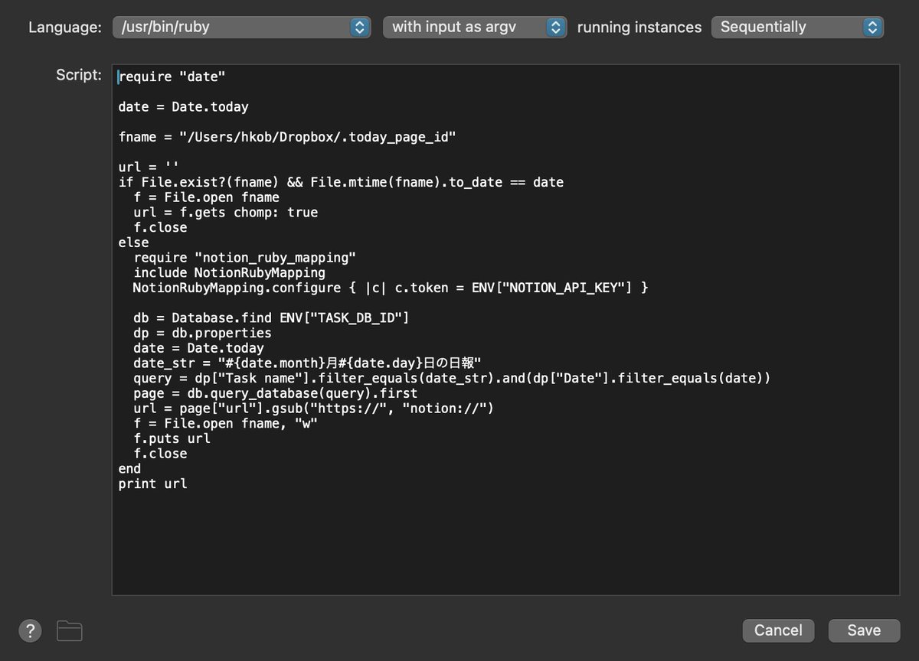Click the 'f.puts url' line
The width and height of the screenshot is (919, 661).
click(x=172, y=438)
